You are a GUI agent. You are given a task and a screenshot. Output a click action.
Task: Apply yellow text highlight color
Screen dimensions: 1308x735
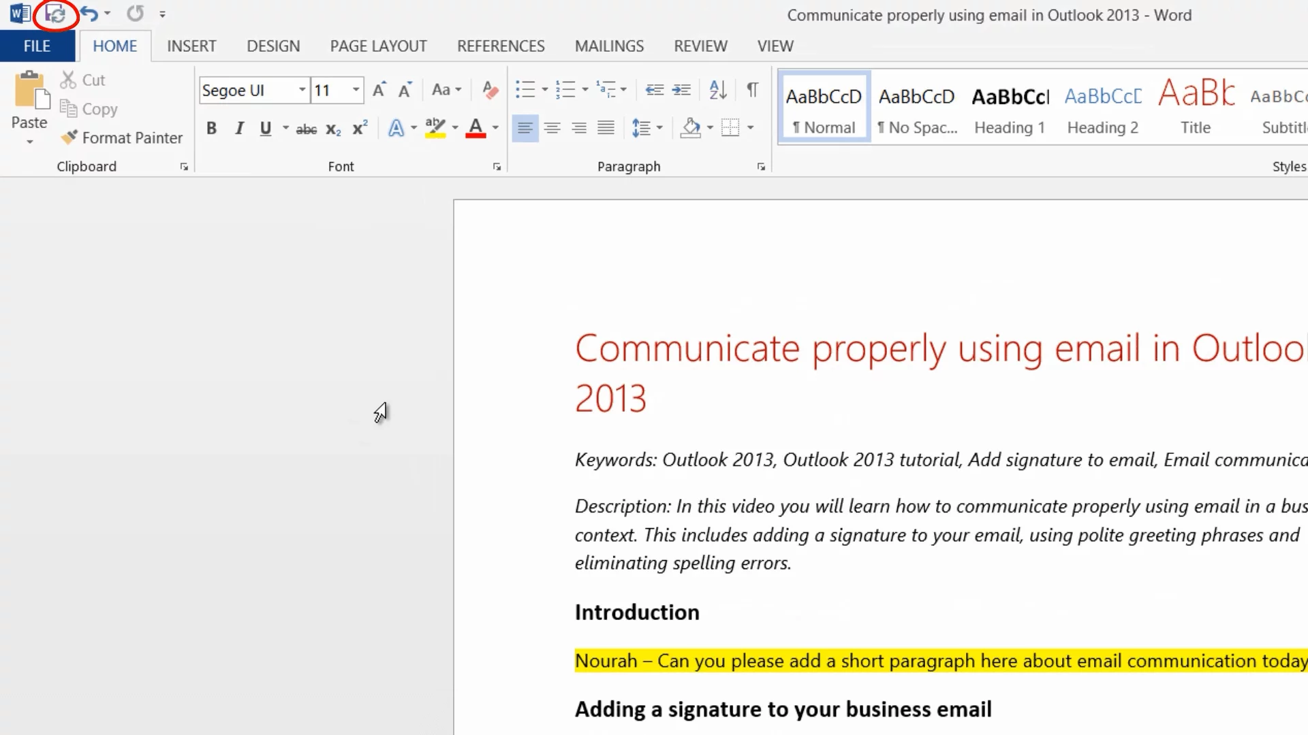(435, 129)
